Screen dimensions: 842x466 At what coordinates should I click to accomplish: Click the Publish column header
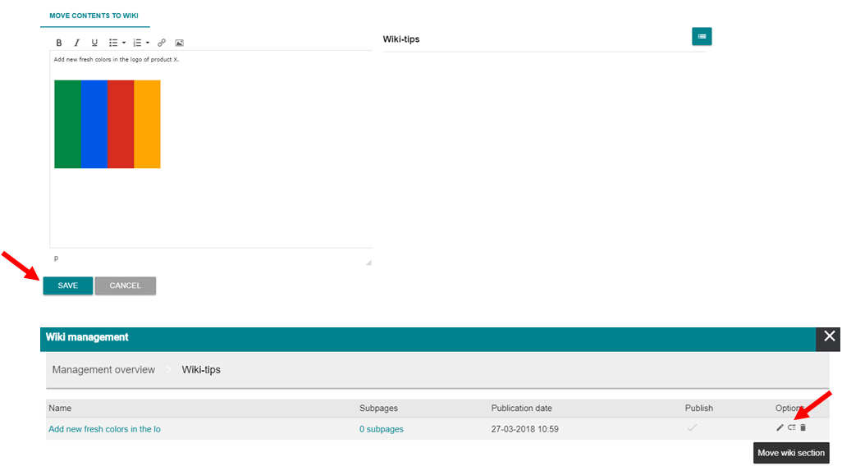[x=699, y=408]
